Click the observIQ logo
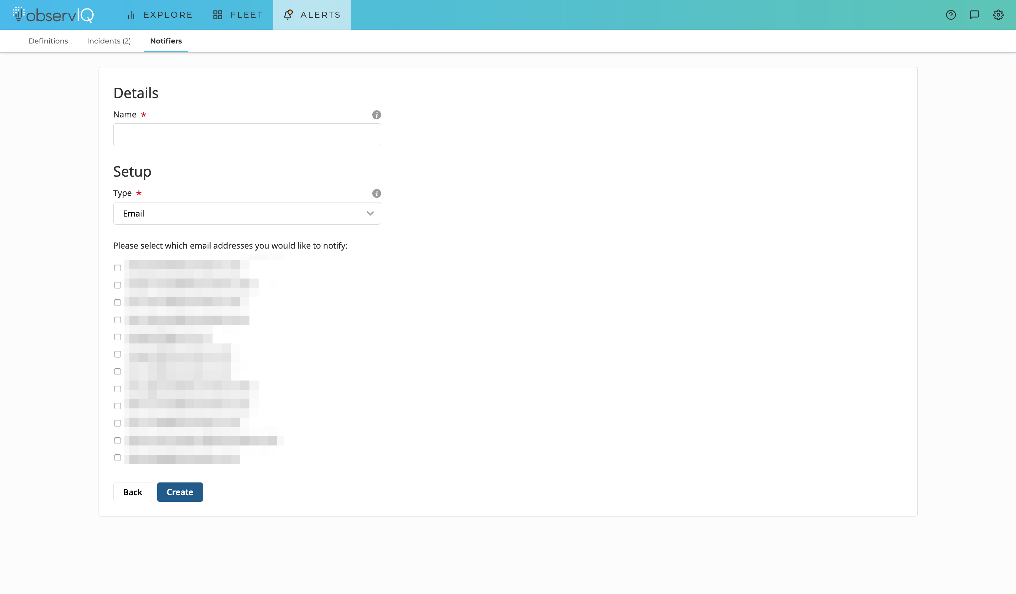 (53, 15)
